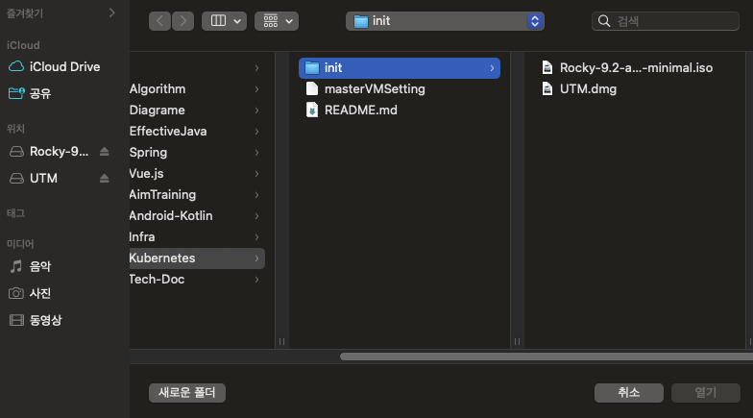Click the camera icon in sidebar
Screen dimensions: 753x418
(x=16, y=293)
